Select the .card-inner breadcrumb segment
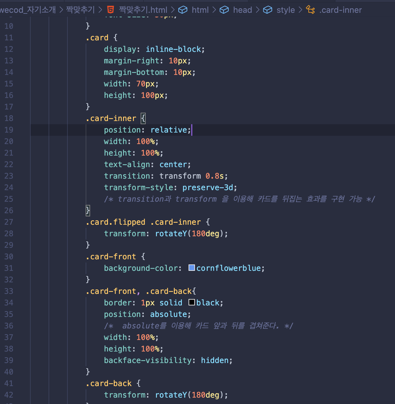395x404 pixels. click(x=341, y=10)
